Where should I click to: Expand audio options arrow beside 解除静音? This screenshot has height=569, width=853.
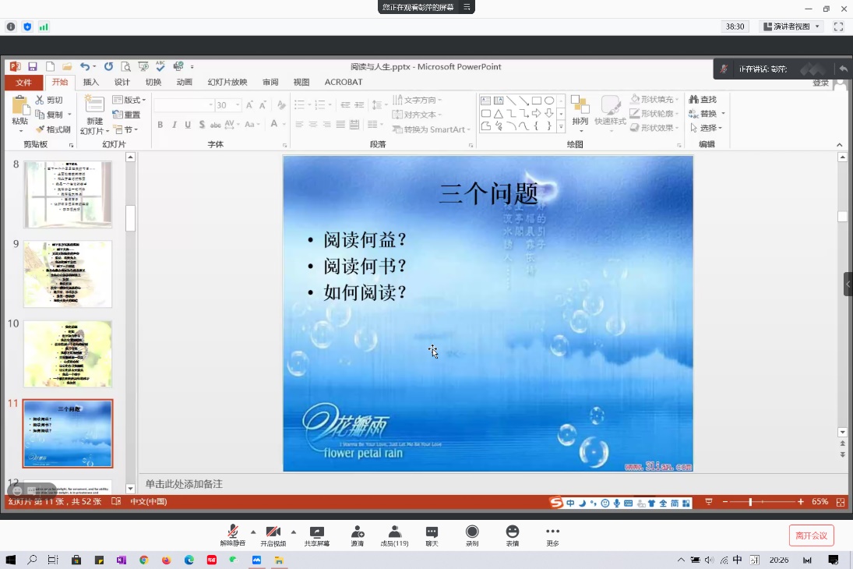[x=252, y=532]
